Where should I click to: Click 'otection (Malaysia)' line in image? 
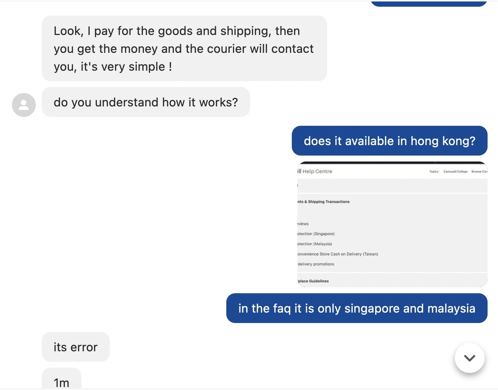tap(315, 244)
